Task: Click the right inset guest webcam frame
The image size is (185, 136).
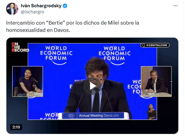Action: click(x=156, y=81)
